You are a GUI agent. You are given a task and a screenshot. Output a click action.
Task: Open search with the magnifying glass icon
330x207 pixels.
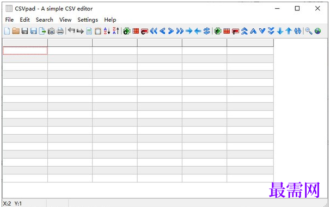pos(309,31)
